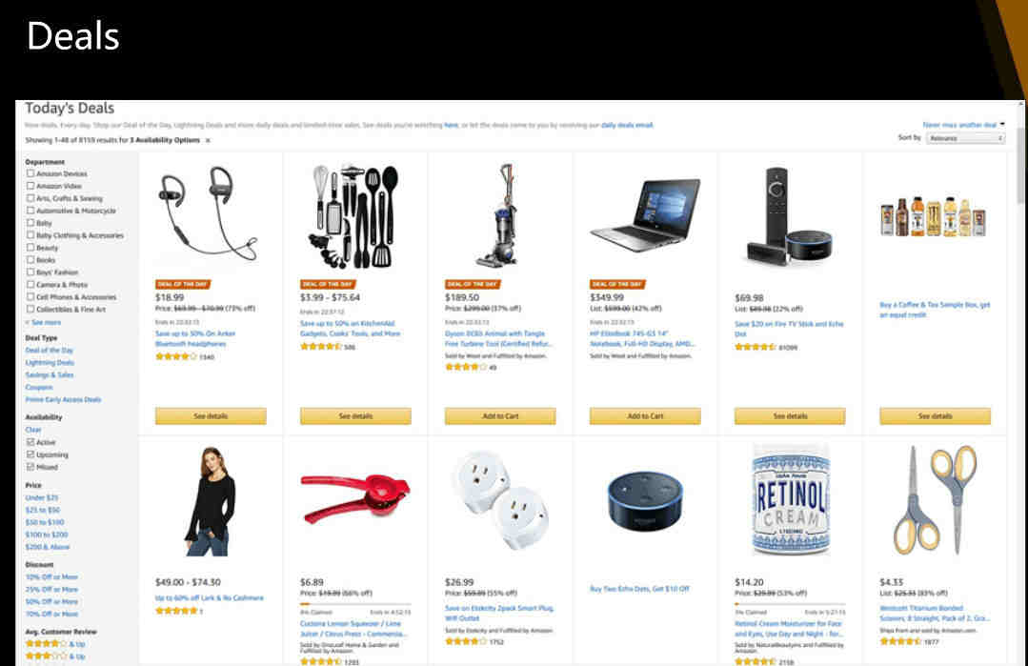Open the red lemon squeezer image
Viewport: 1028px width, 666px height.
(x=355, y=498)
